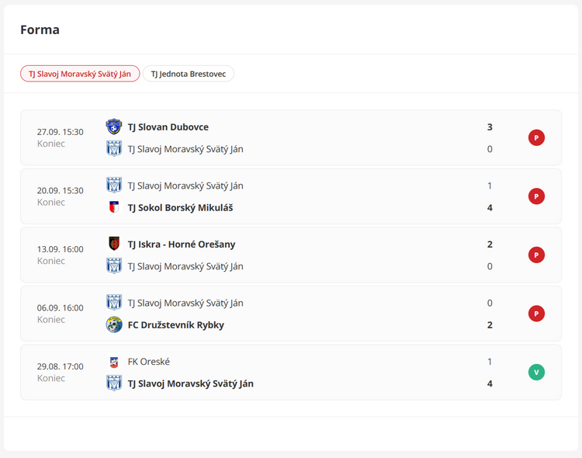The height and width of the screenshot is (458, 582).
Task: Click score 1 for FK Oreské
Action: (x=490, y=362)
